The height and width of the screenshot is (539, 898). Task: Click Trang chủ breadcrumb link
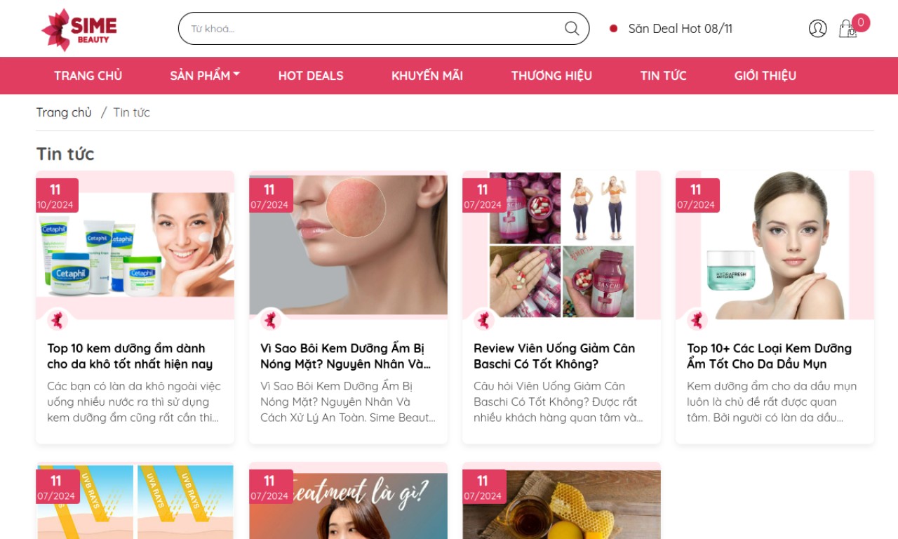point(64,112)
